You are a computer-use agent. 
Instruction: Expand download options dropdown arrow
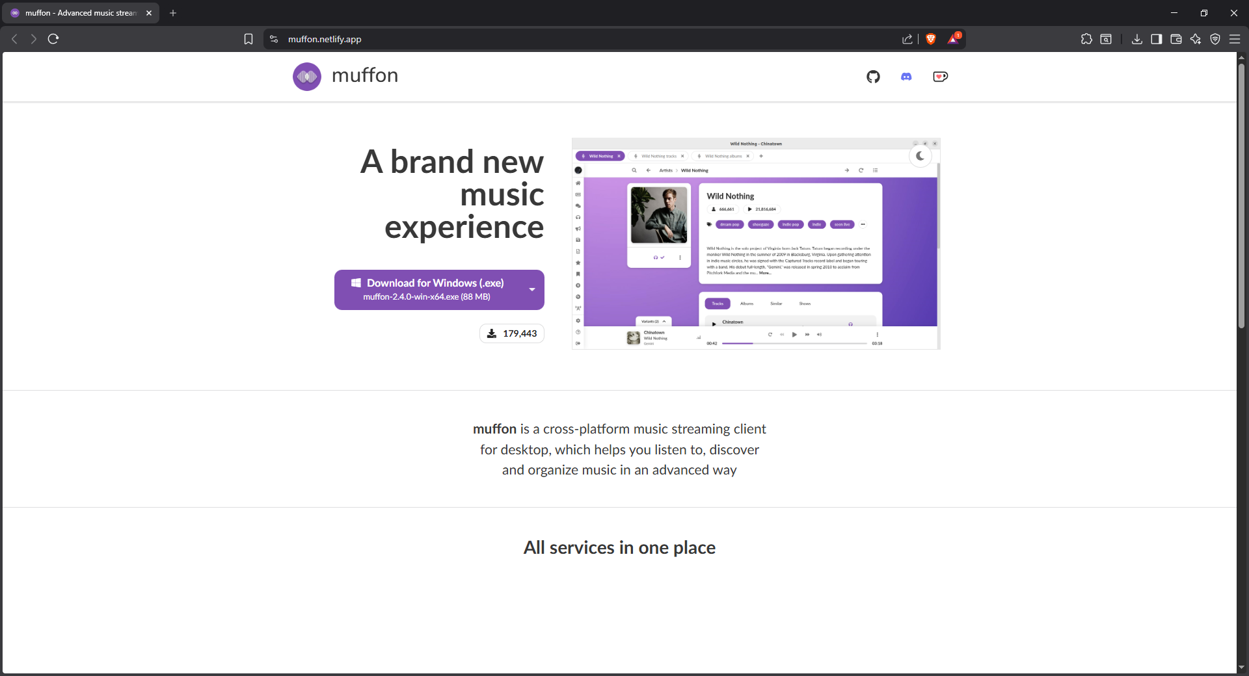coord(532,290)
